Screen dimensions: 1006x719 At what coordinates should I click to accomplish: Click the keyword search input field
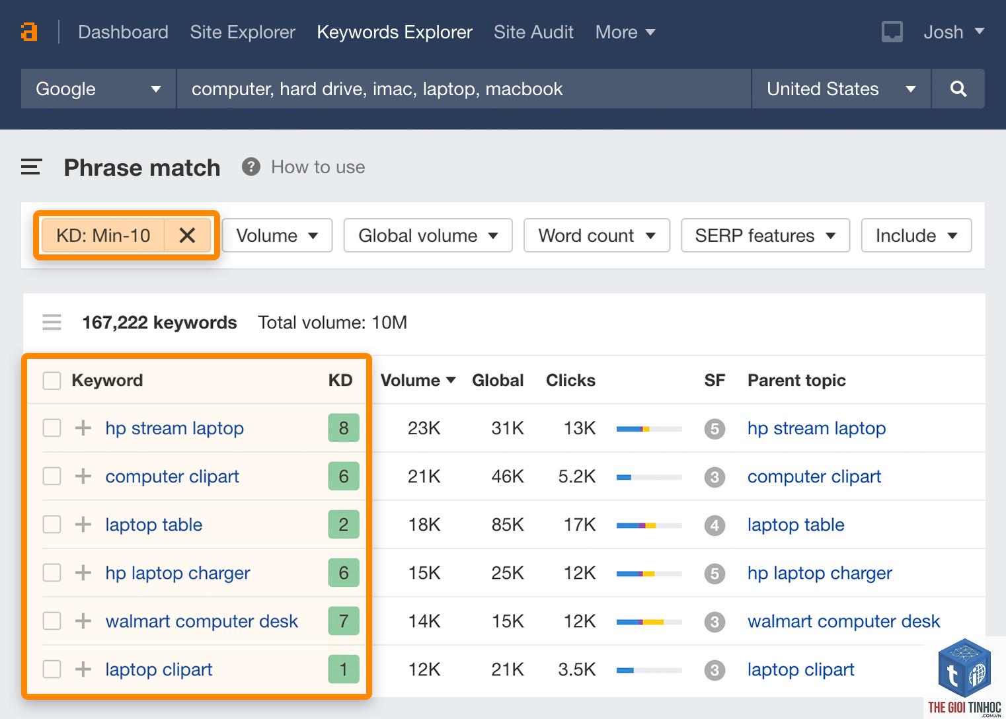coord(464,89)
